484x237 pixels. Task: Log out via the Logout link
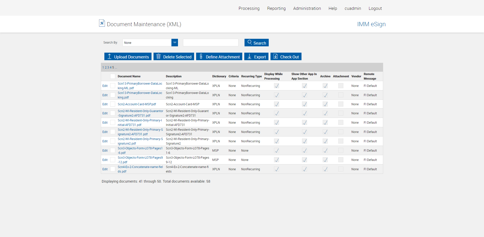pyautogui.click(x=375, y=8)
